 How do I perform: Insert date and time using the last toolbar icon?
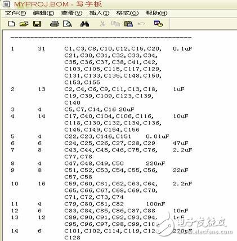point(158,24)
